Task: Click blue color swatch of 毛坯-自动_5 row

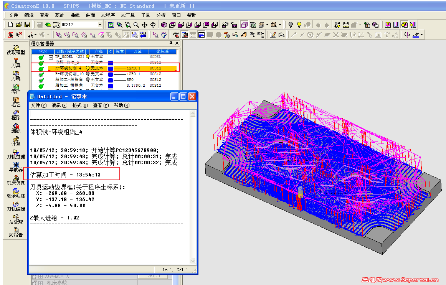Action: click(111, 63)
